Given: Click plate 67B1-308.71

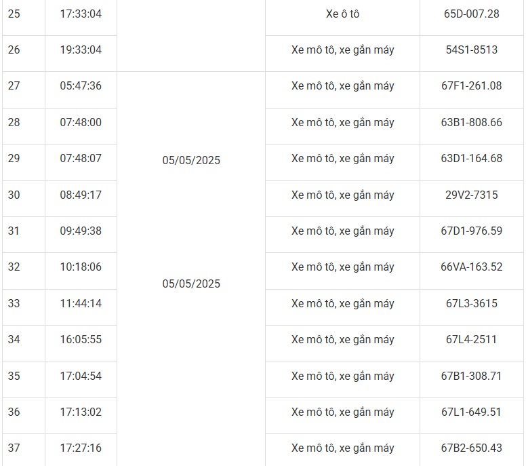Looking at the screenshot, I should (471, 376).
